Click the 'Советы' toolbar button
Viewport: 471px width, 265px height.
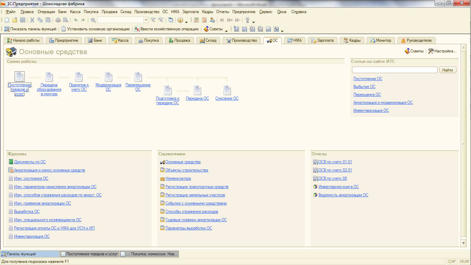point(213,29)
